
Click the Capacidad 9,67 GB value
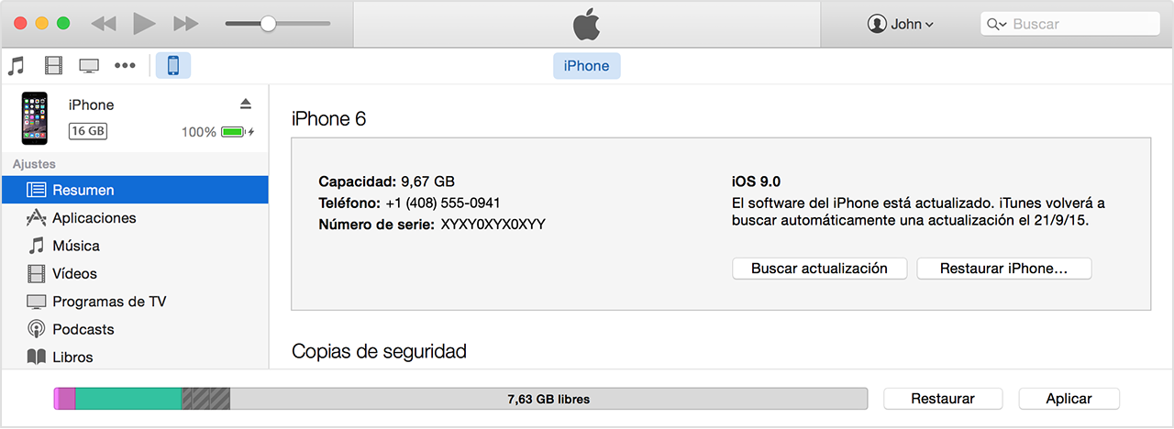427,181
